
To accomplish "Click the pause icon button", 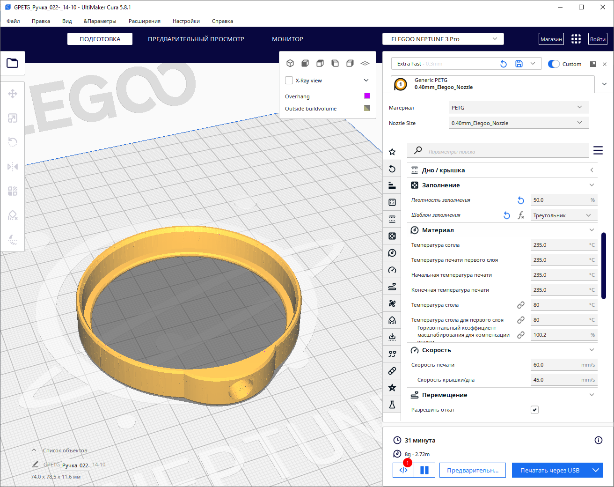I will coord(424,470).
